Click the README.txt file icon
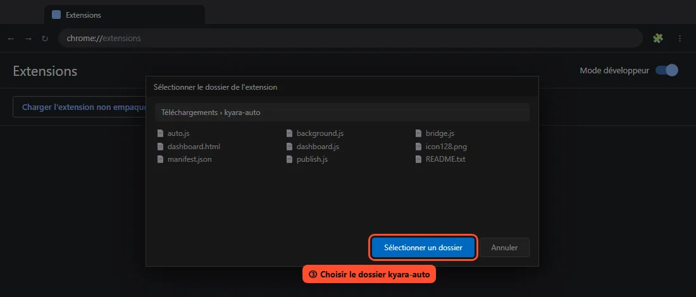The height and width of the screenshot is (297, 696). click(x=418, y=159)
